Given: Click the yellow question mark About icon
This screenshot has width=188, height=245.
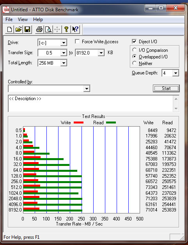Looking at the screenshot, I should click(66, 29).
